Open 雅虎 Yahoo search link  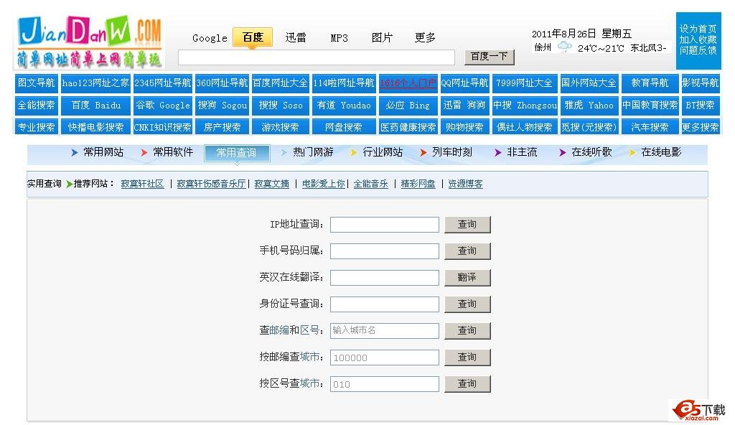click(x=589, y=106)
